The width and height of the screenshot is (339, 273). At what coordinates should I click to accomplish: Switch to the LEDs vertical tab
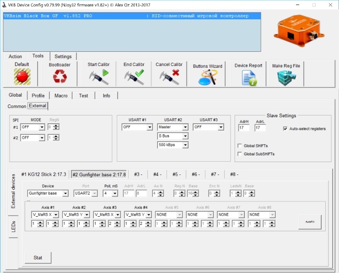click(x=13, y=226)
